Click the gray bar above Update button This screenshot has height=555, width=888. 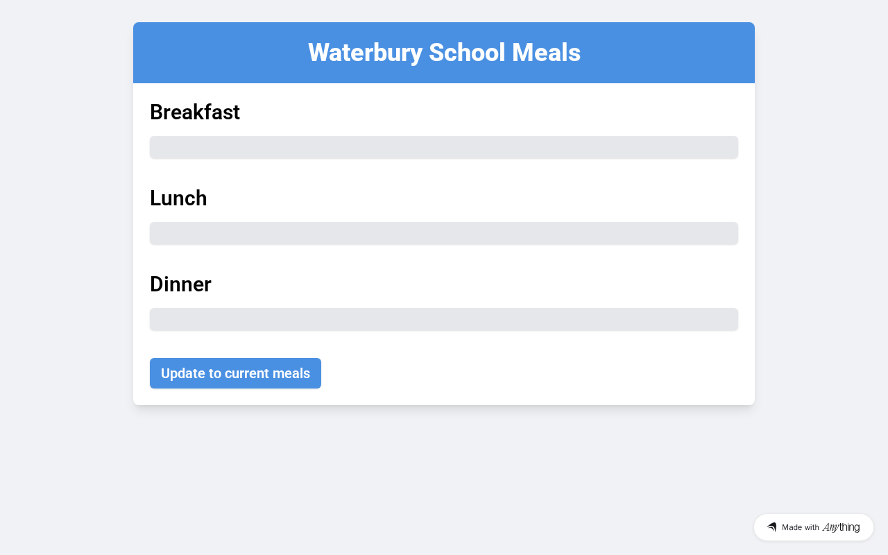444,319
